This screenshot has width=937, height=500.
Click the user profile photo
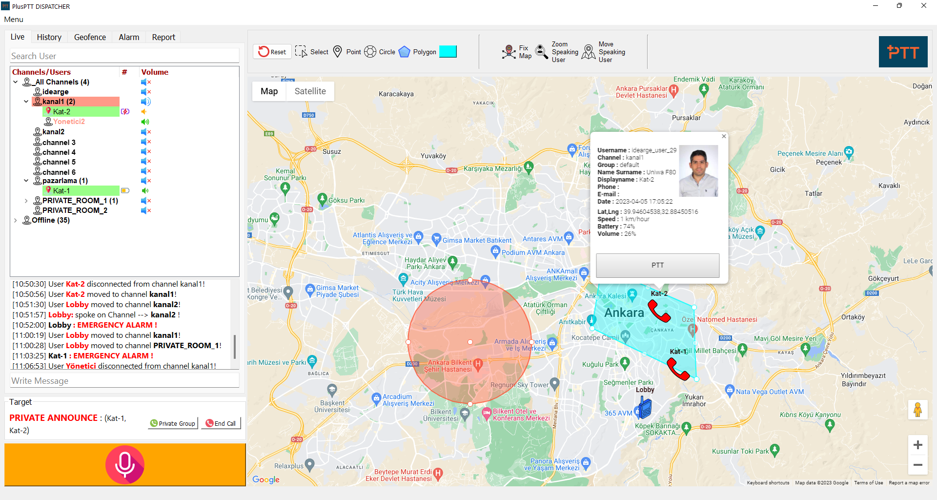[x=698, y=171]
